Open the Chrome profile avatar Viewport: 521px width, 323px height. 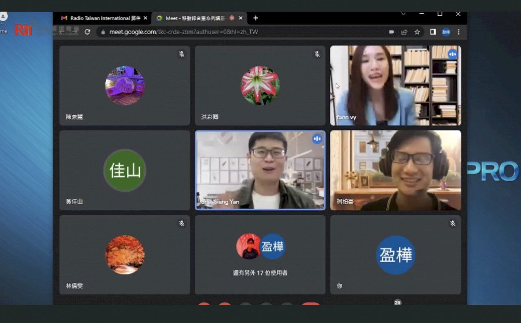446,32
